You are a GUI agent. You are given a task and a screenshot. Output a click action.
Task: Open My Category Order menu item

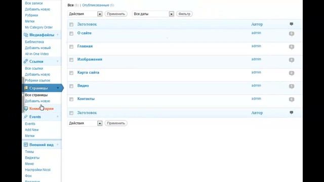pyautogui.click(x=38, y=27)
